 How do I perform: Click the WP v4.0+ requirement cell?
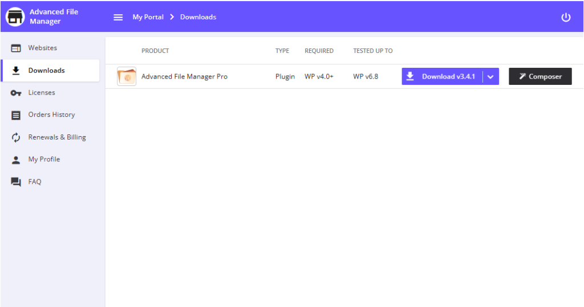tap(319, 76)
